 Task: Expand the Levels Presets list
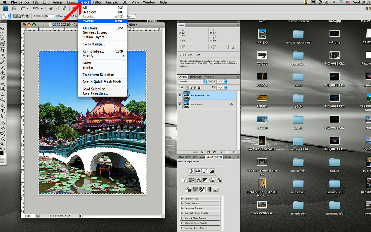pyautogui.click(x=182, y=198)
